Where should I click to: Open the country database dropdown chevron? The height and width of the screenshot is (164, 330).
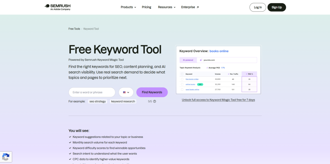coord(128,92)
